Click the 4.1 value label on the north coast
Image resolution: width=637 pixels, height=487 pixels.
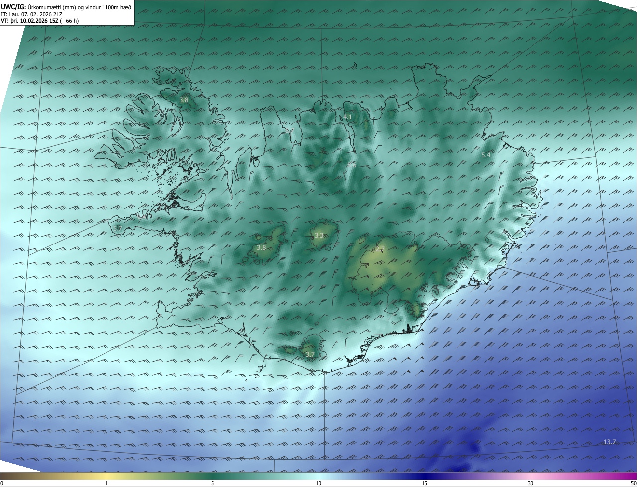pos(348,117)
